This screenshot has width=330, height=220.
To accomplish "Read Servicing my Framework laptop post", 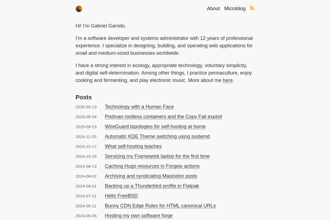I will tap(157, 156).
